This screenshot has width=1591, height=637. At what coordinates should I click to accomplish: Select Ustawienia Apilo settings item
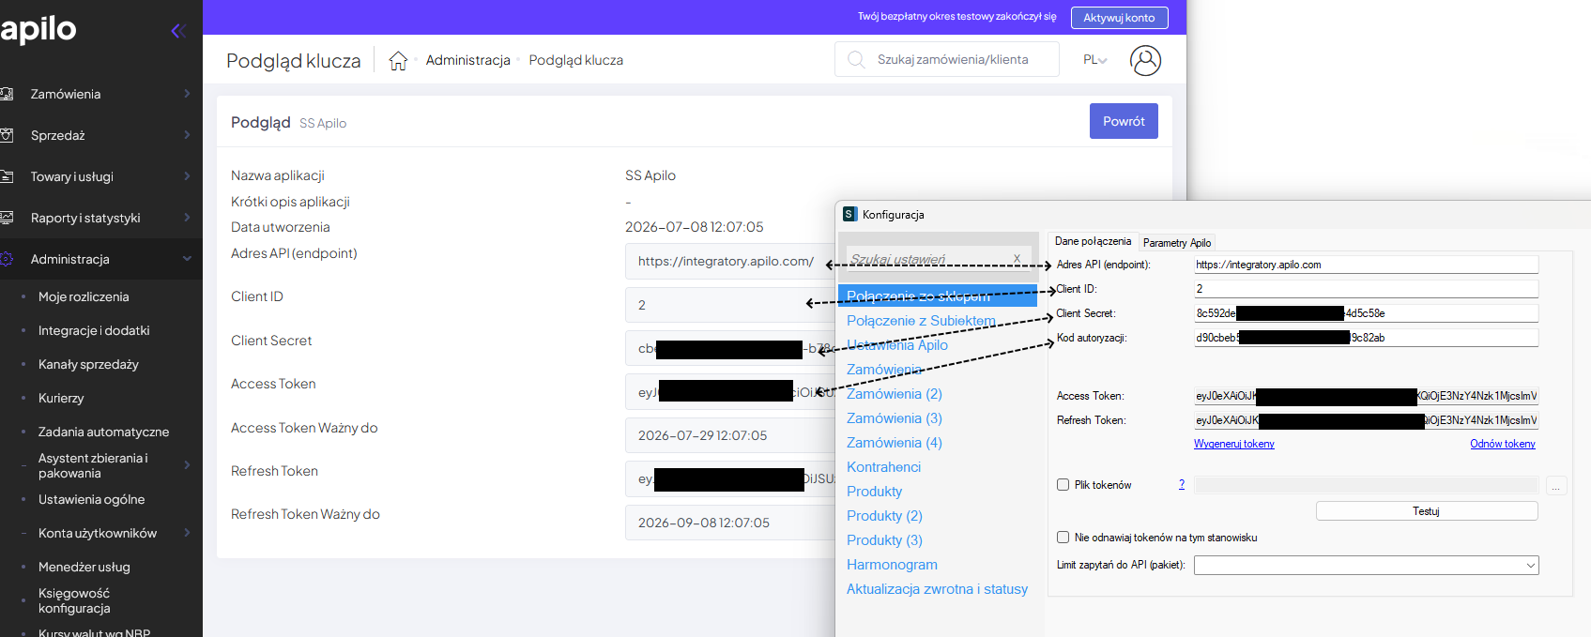[896, 345]
